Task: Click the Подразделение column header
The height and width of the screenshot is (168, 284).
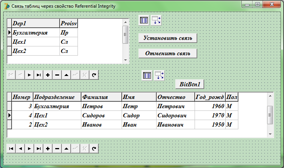Action: click(57, 97)
